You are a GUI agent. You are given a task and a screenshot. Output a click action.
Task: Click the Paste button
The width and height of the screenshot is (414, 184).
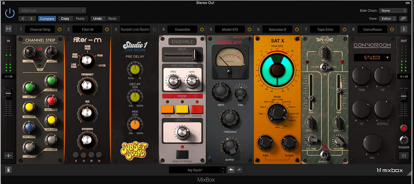[x=80, y=18]
